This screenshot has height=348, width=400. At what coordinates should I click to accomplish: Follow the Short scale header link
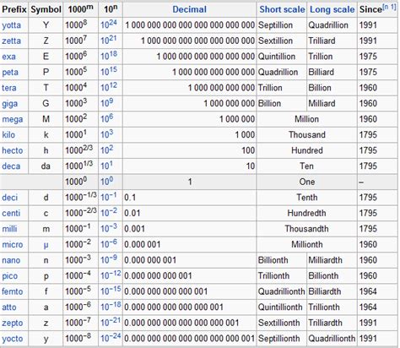tap(282, 9)
